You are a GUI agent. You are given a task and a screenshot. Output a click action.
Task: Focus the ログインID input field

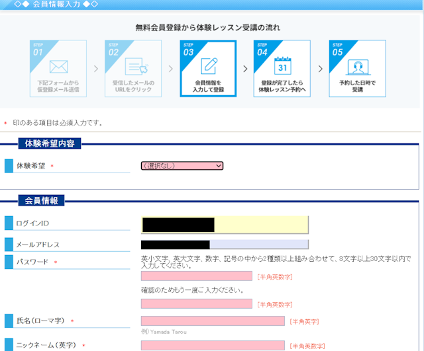(x=225, y=225)
